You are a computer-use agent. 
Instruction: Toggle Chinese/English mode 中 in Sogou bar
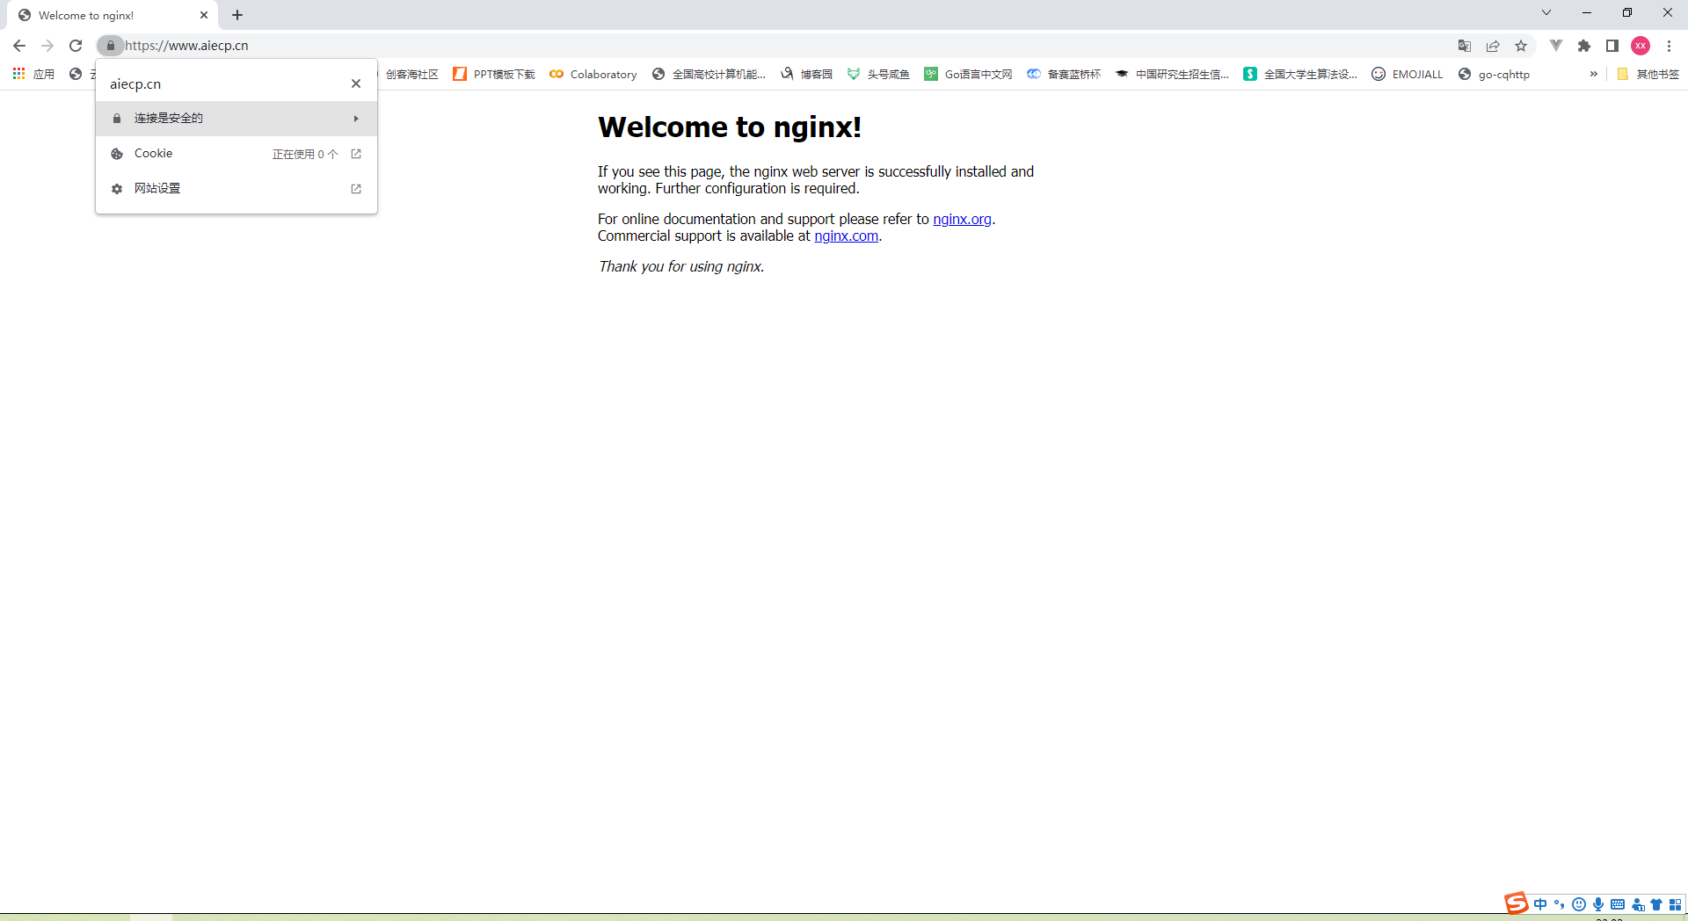pos(1540,904)
